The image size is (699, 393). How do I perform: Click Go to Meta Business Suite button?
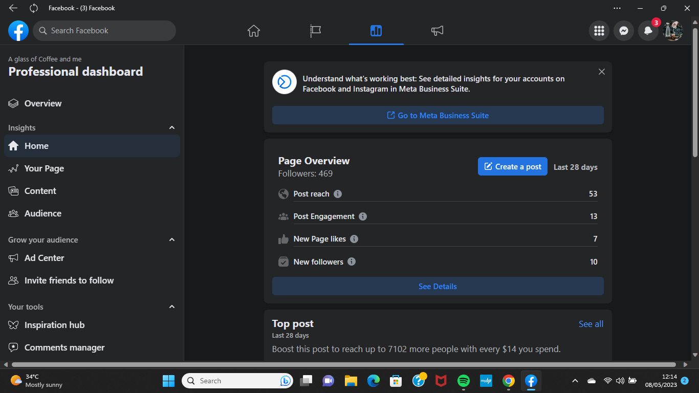click(x=438, y=115)
